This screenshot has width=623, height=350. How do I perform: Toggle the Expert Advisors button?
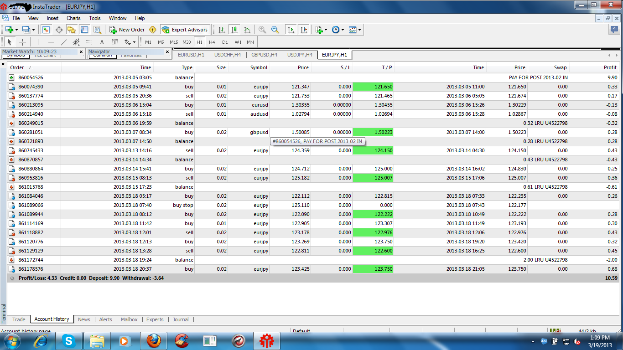pyautogui.click(x=185, y=30)
